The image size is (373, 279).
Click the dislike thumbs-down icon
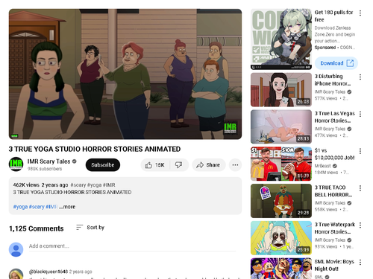tap(178, 165)
